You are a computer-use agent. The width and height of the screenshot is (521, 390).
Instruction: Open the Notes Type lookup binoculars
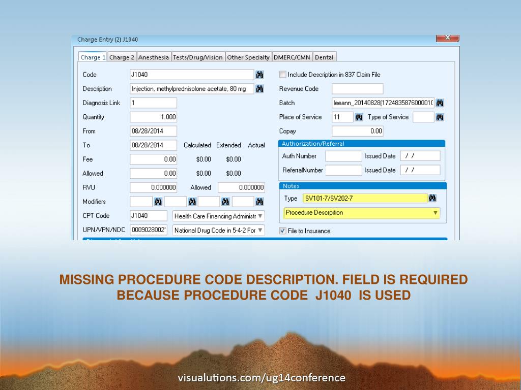(x=432, y=198)
